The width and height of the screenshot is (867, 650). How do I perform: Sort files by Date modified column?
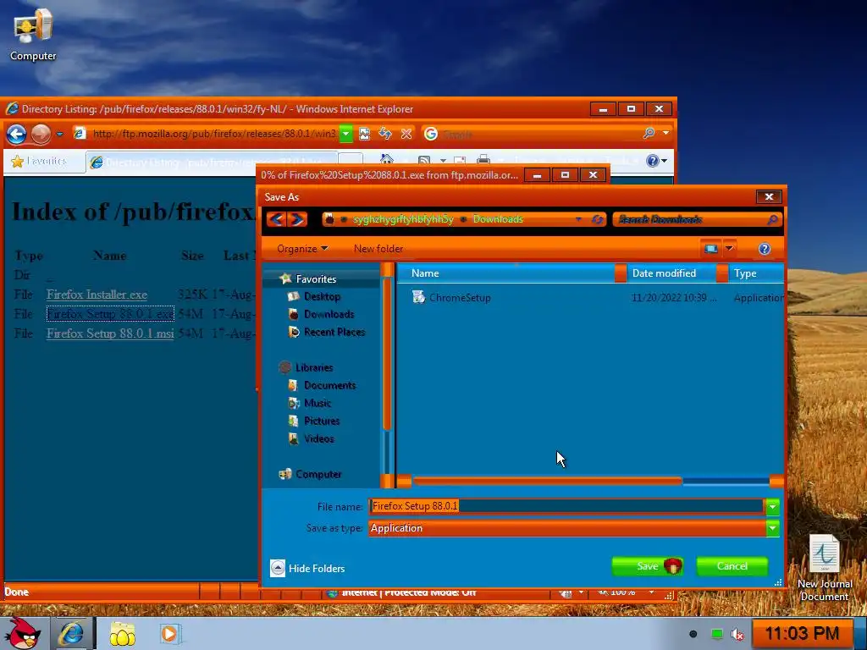(671, 273)
